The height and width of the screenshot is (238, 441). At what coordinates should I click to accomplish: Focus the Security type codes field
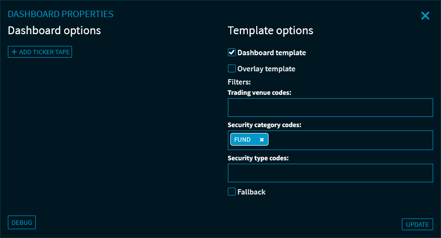click(330, 173)
